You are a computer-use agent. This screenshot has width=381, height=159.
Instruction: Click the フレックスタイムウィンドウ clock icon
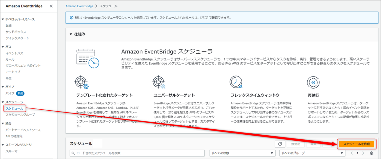tap(236, 83)
